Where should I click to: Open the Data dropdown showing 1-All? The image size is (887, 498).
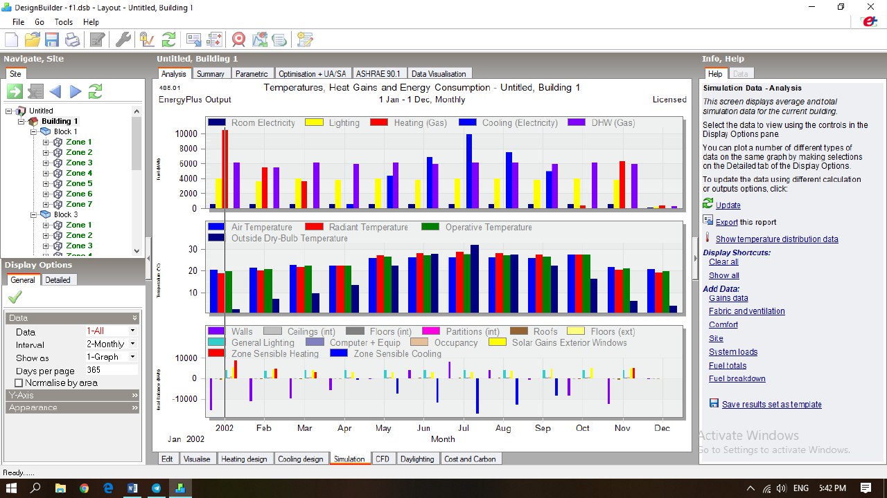click(111, 331)
